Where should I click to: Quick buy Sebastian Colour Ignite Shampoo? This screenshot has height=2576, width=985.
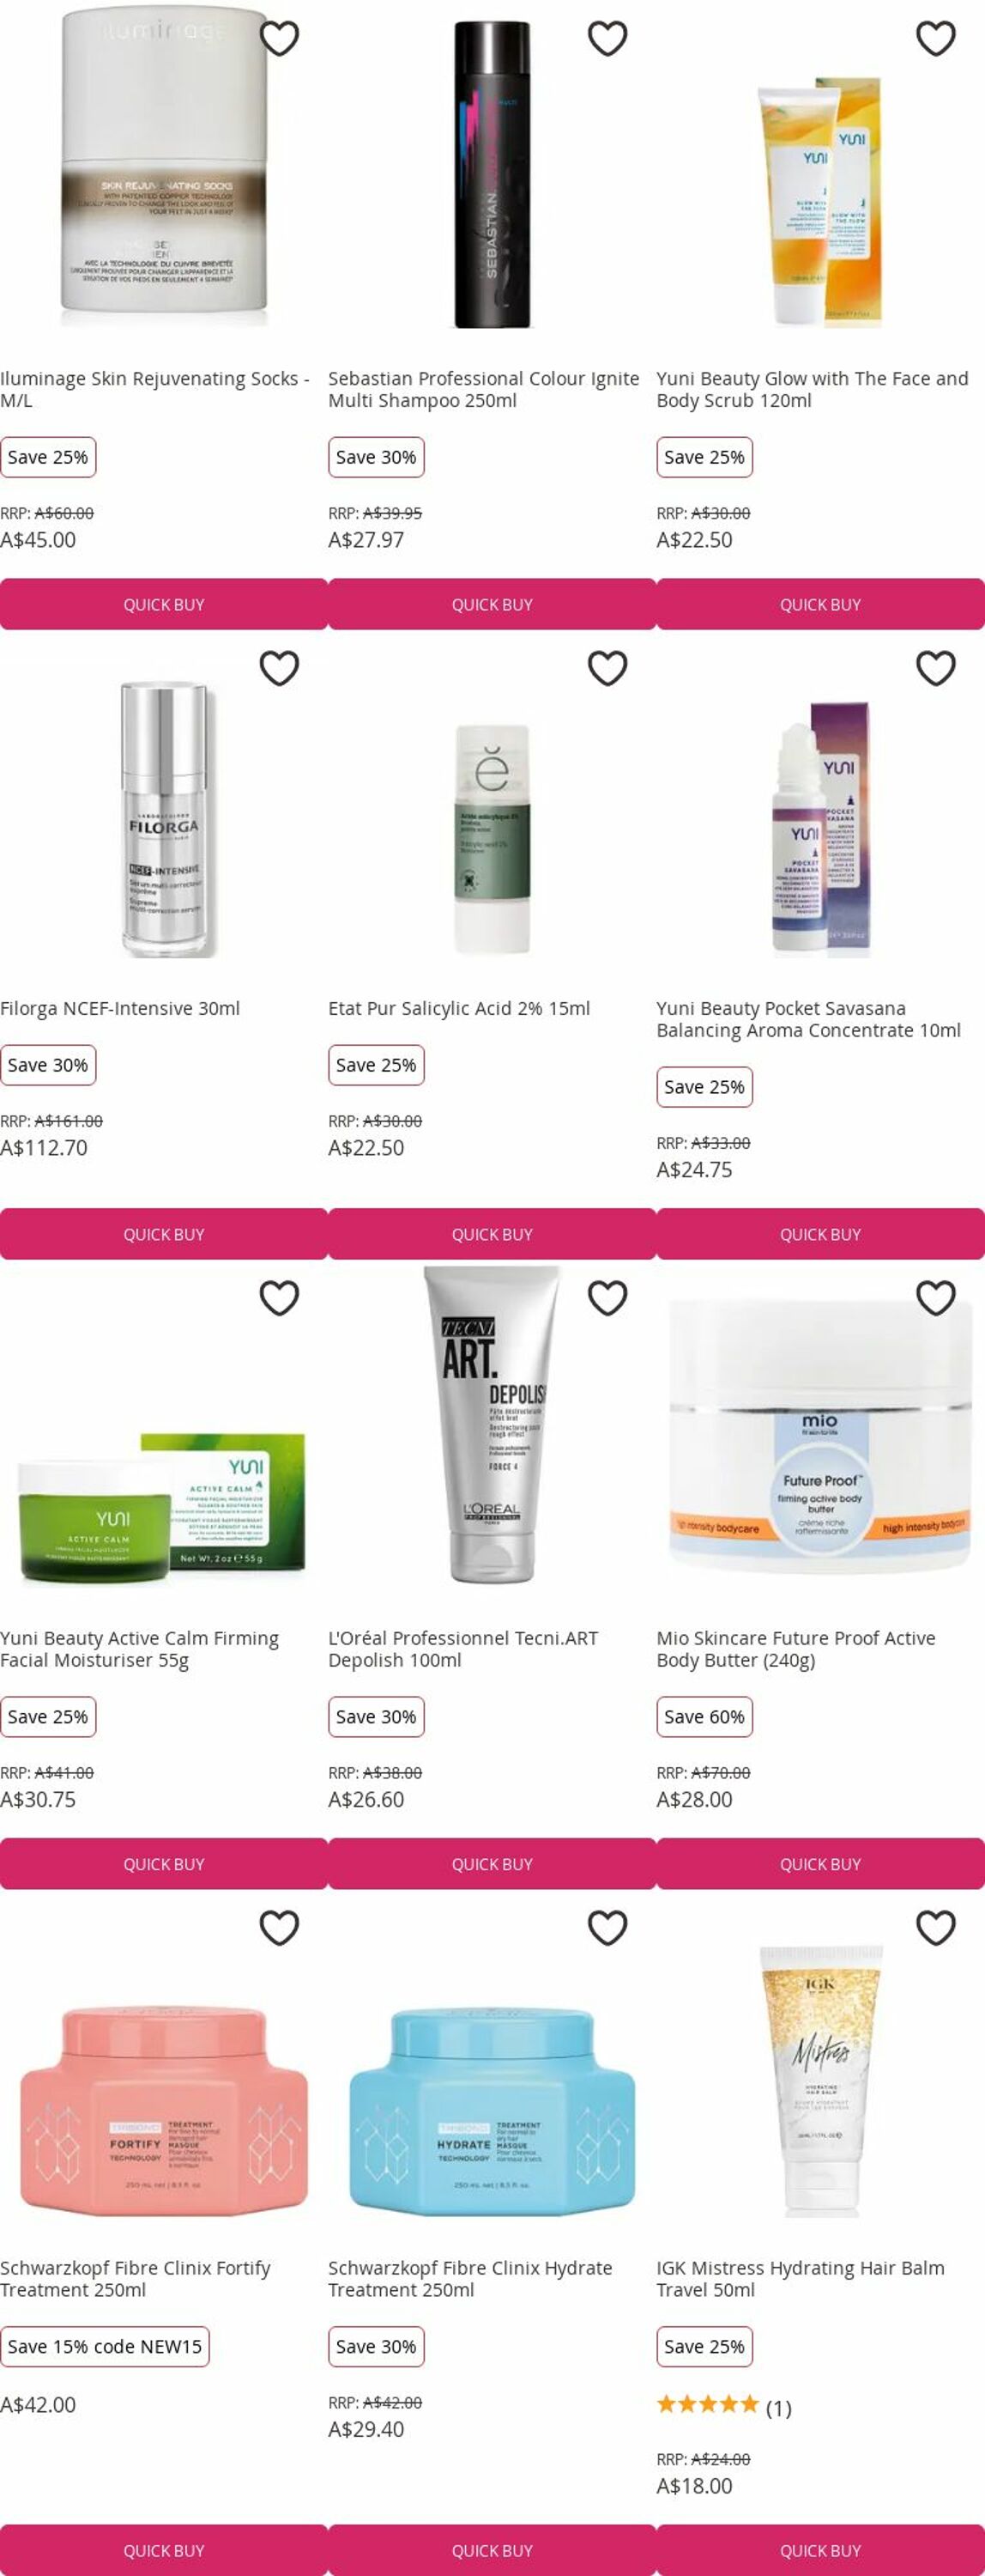point(492,604)
